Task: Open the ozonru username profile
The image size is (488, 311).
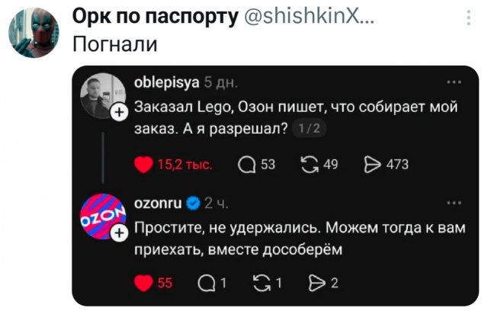Action: (158, 204)
